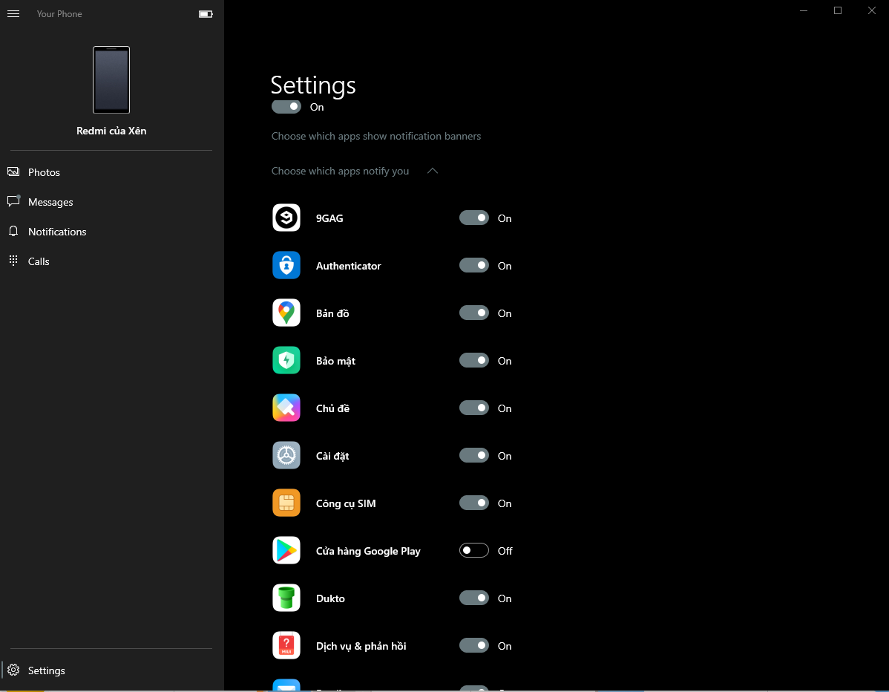Image resolution: width=889 pixels, height=692 pixels.
Task: Click the Dukto green pipe icon
Action: pyautogui.click(x=286, y=598)
